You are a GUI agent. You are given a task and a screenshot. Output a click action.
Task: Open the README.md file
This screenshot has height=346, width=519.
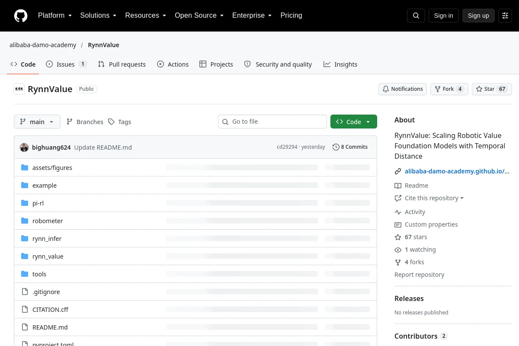[x=50, y=327]
